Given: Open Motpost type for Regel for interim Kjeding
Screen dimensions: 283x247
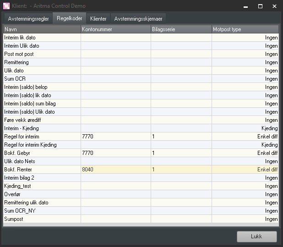Looking at the screenshot, I should pos(245,145).
